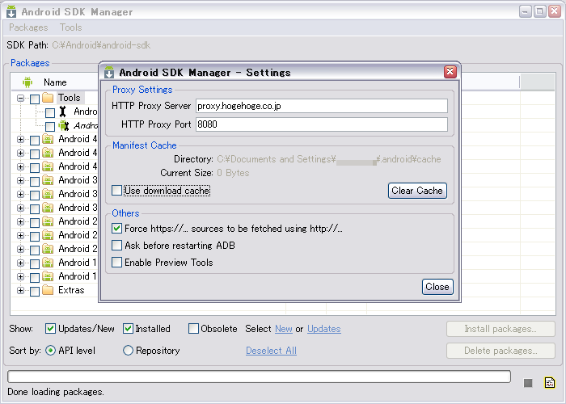Sort by API level radio button

50,350
